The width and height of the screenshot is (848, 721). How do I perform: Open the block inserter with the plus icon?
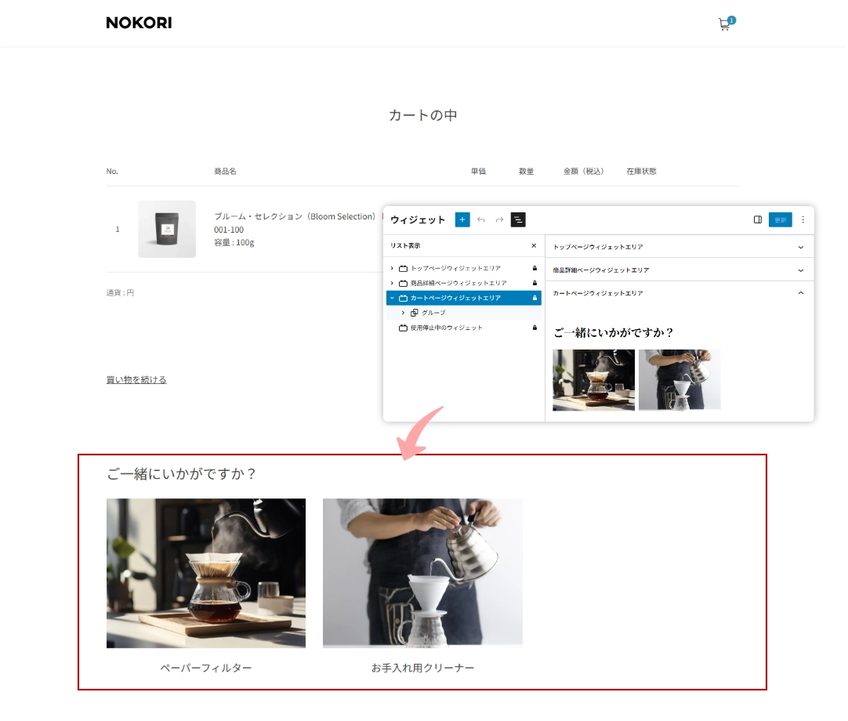pyautogui.click(x=462, y=219)
